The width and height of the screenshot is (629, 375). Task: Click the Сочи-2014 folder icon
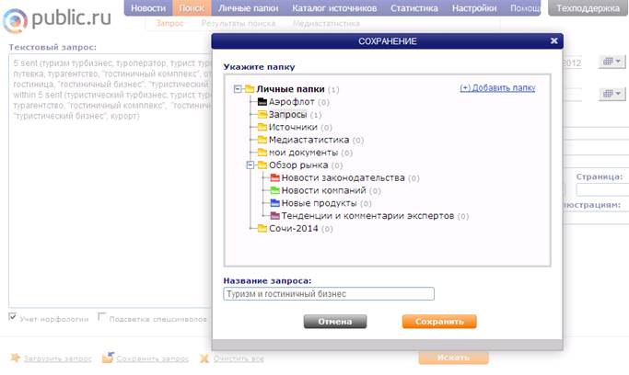tap(262, 229)
